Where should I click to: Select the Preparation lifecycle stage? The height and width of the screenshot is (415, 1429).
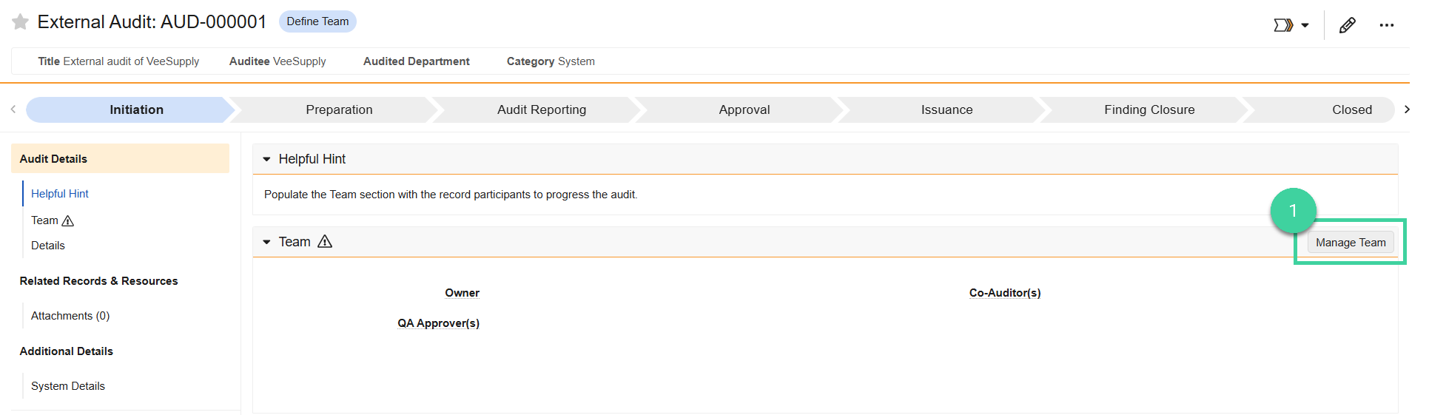(x=339, y=109)
